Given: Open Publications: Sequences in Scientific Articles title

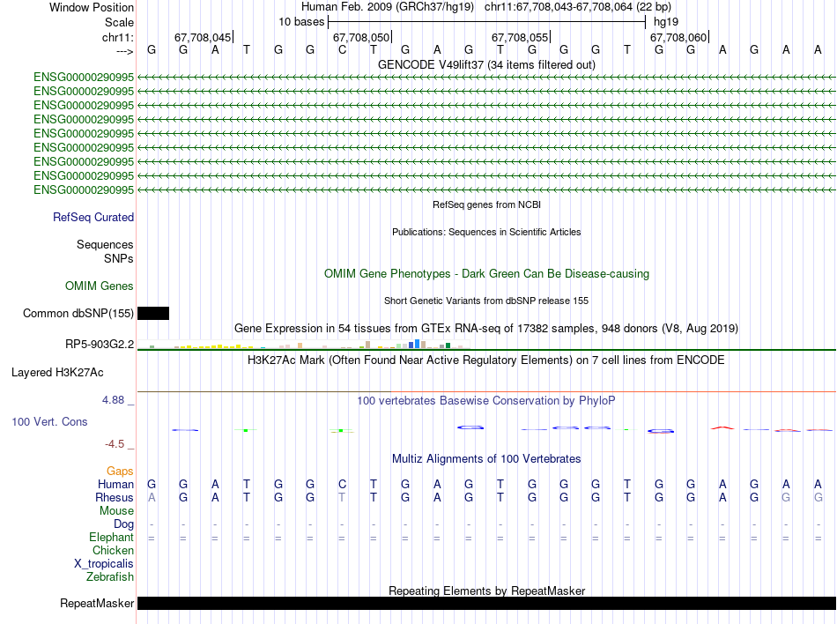Looking at the screenshot, I should (x=486, y=232).
